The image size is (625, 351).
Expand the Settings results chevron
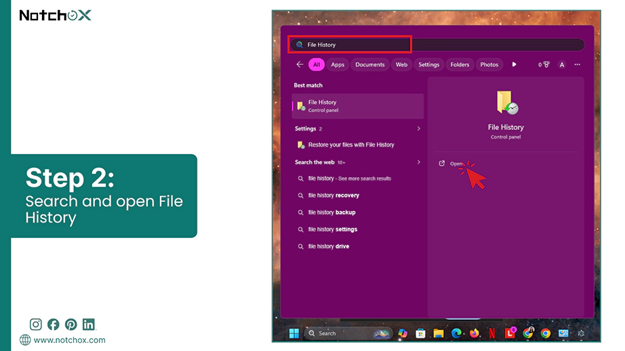pyautogui.click(x=418, y=128)
